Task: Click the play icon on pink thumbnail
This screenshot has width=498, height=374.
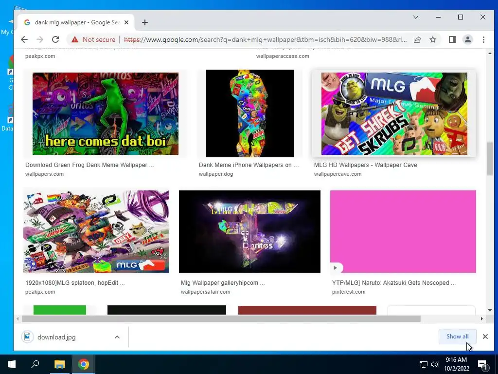Action: click(336, 268)
